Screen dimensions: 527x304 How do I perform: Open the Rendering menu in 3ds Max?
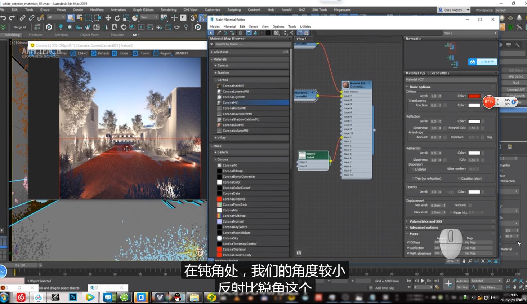(x=169, y=10)
